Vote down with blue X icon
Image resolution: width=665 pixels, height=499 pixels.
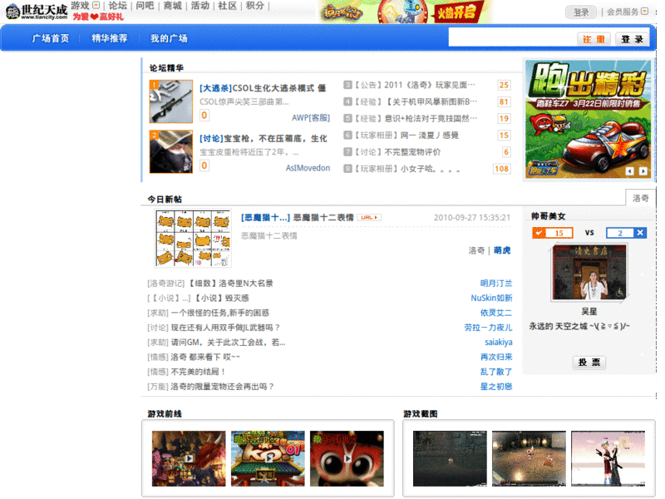[x=640, y=233]
